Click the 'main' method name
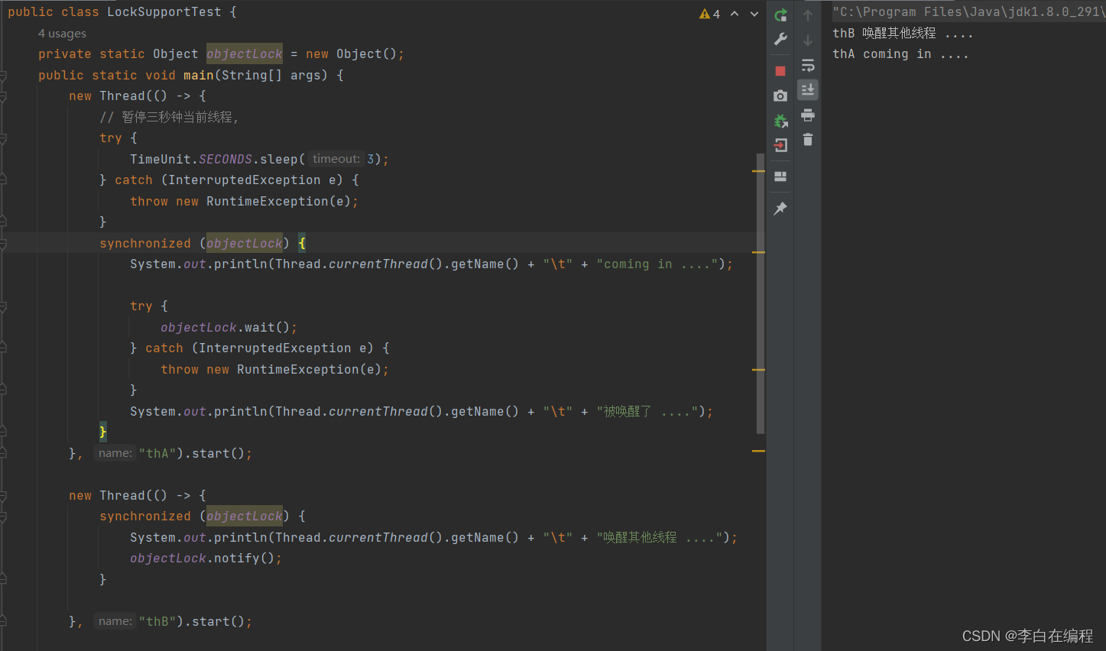1106x651 pixels. (199, 75)
